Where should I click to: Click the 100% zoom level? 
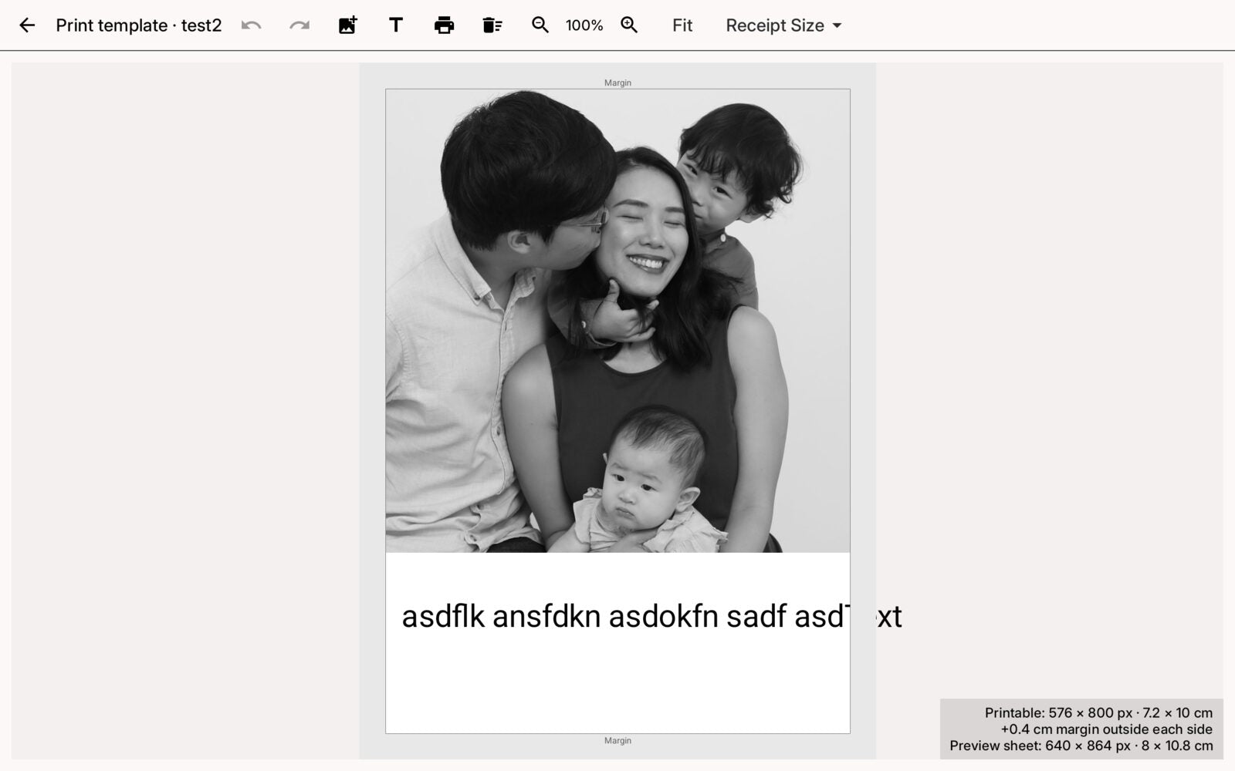584,25
